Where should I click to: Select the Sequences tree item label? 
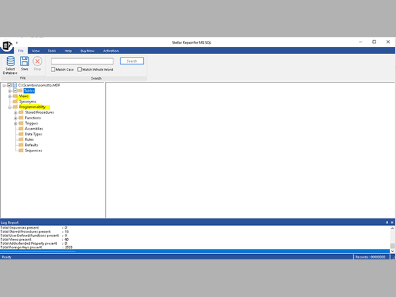click(x=34, y=150)
